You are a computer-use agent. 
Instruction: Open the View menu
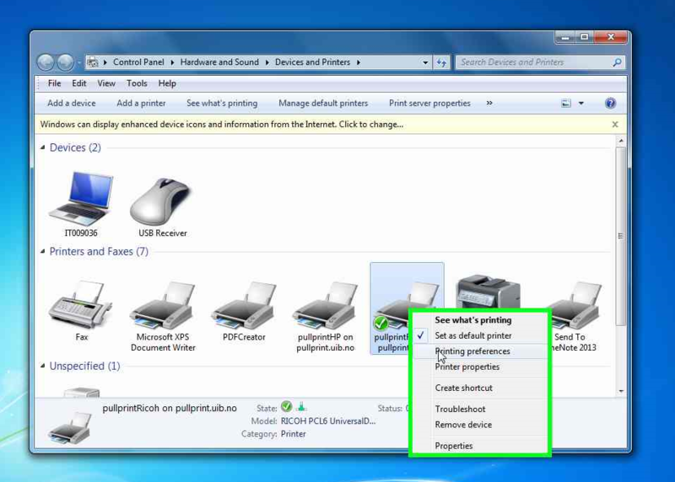(106, 83)
